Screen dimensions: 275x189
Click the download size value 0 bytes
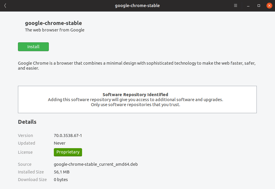click(x=61, y=180)
